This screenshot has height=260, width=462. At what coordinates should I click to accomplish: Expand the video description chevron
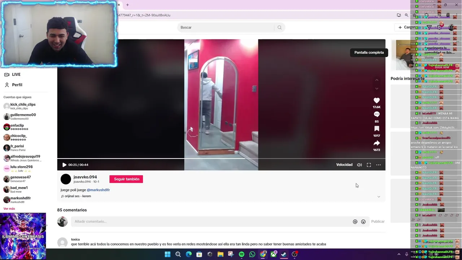pos(379,196)
